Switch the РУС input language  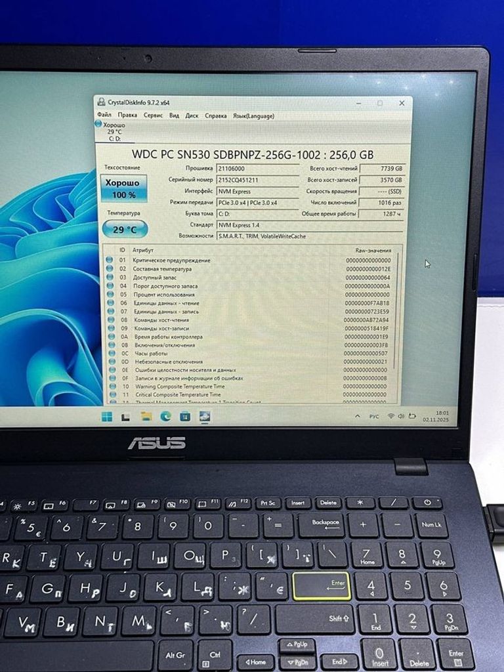click(x=373, y=416)
